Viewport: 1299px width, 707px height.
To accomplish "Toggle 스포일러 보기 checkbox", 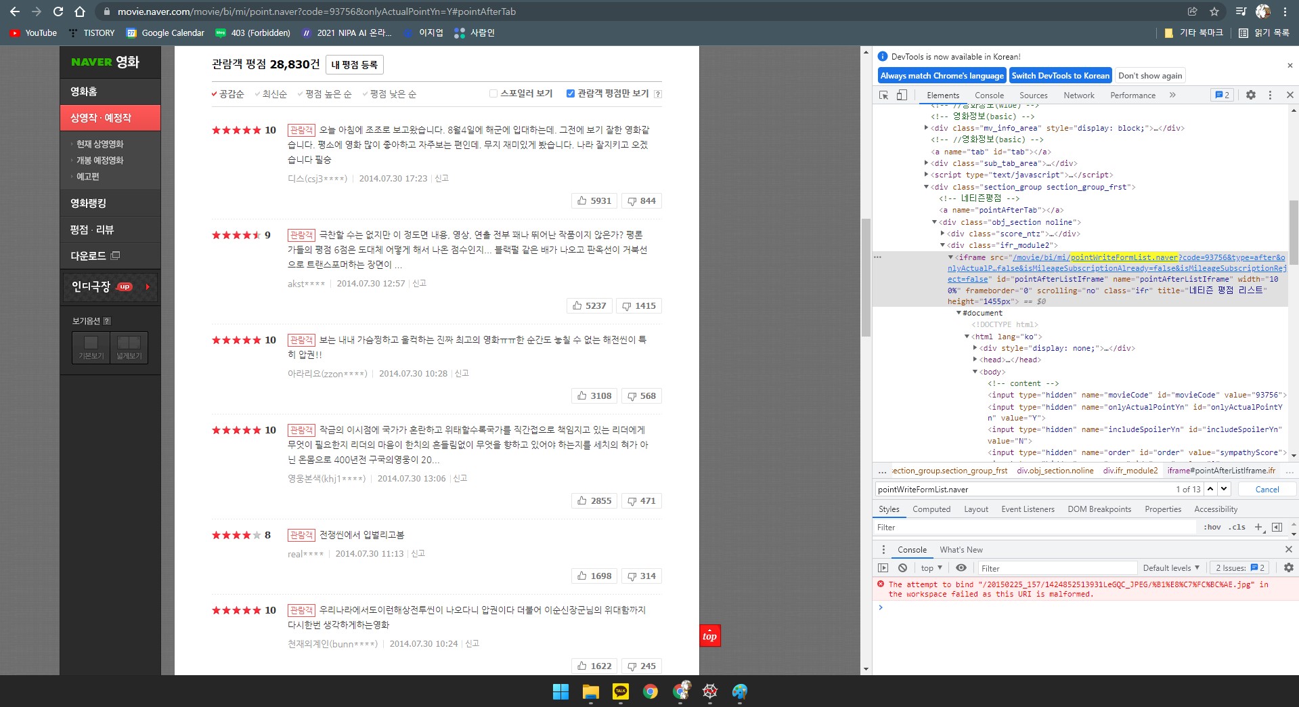I will point(493,93).
